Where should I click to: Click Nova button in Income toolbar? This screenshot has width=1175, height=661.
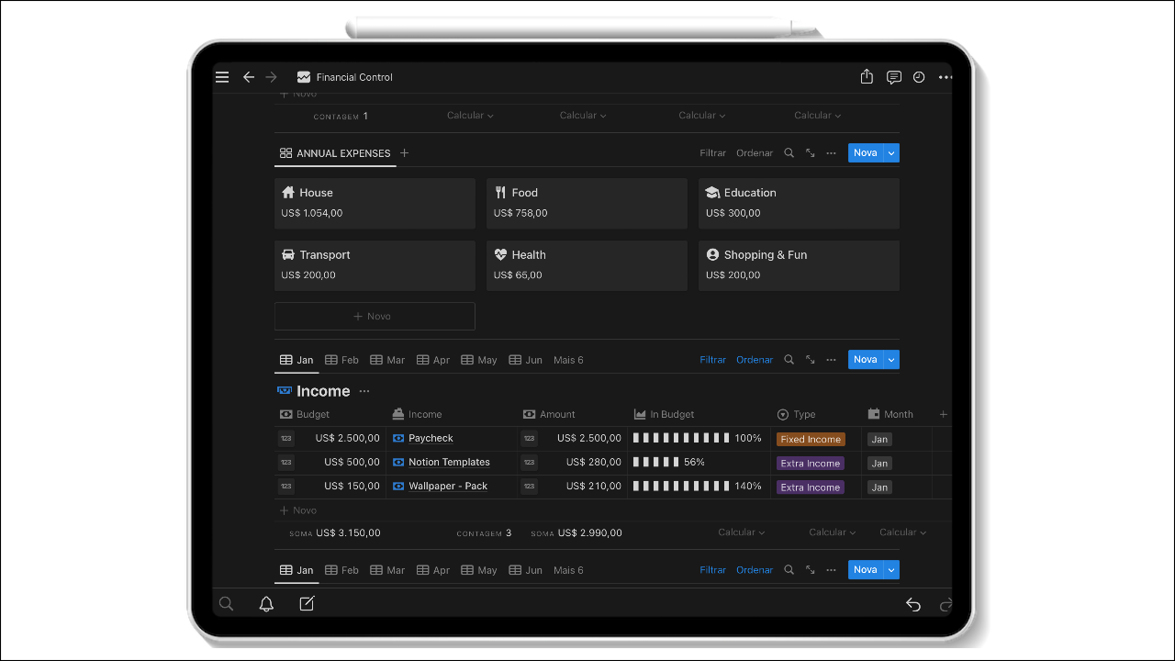(866, 360)
